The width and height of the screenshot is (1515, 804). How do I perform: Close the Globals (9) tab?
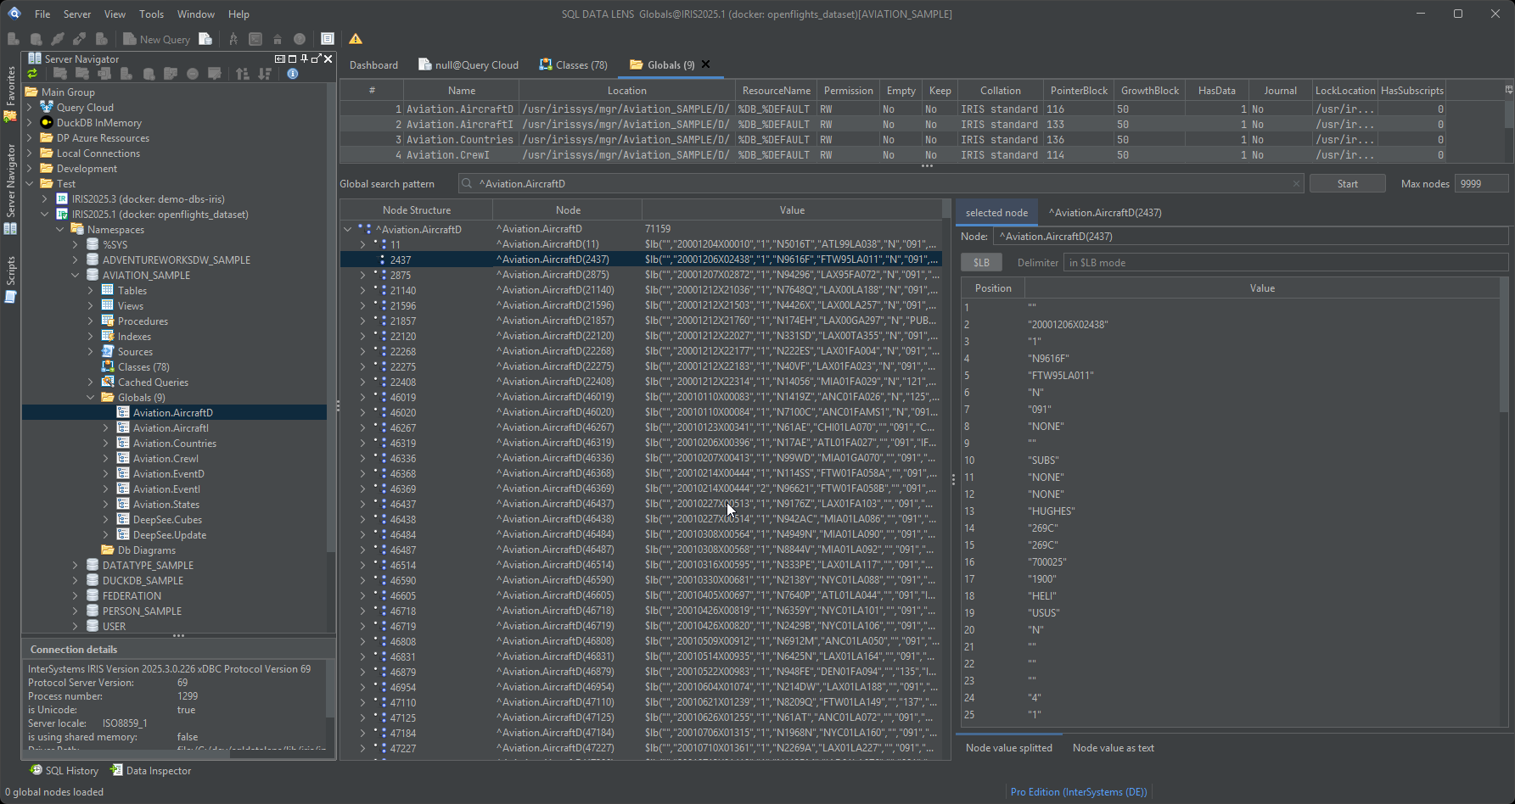(x=705, y=64)
